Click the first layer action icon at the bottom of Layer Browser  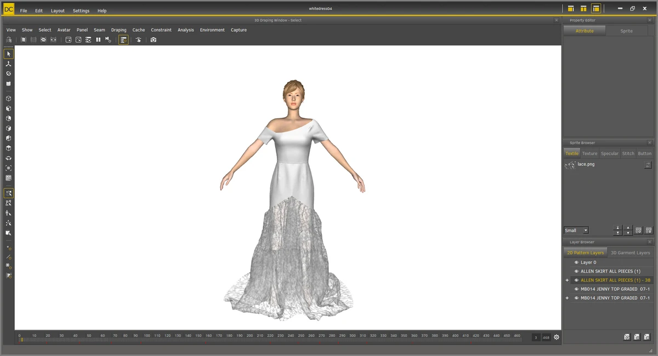[627, 337]
